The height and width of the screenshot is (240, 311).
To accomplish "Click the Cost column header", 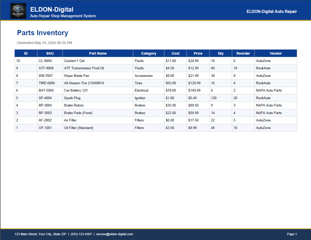I will tap(175, 53).
